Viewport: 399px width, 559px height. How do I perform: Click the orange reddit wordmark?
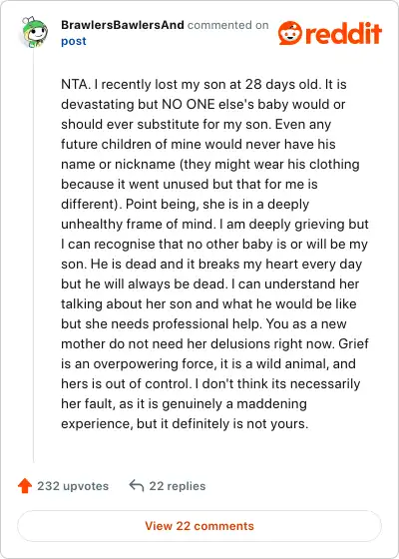(x=344, y=33)
